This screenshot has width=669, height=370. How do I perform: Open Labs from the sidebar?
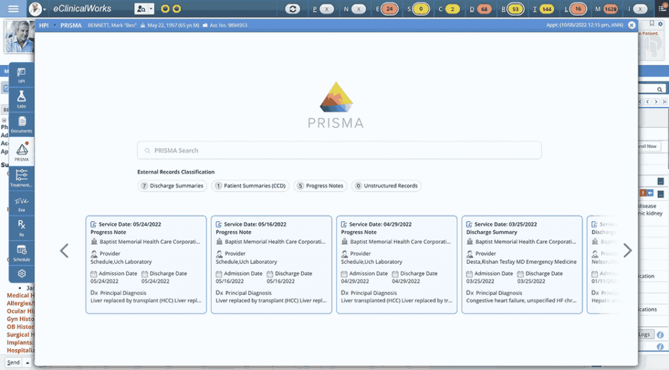22,99
